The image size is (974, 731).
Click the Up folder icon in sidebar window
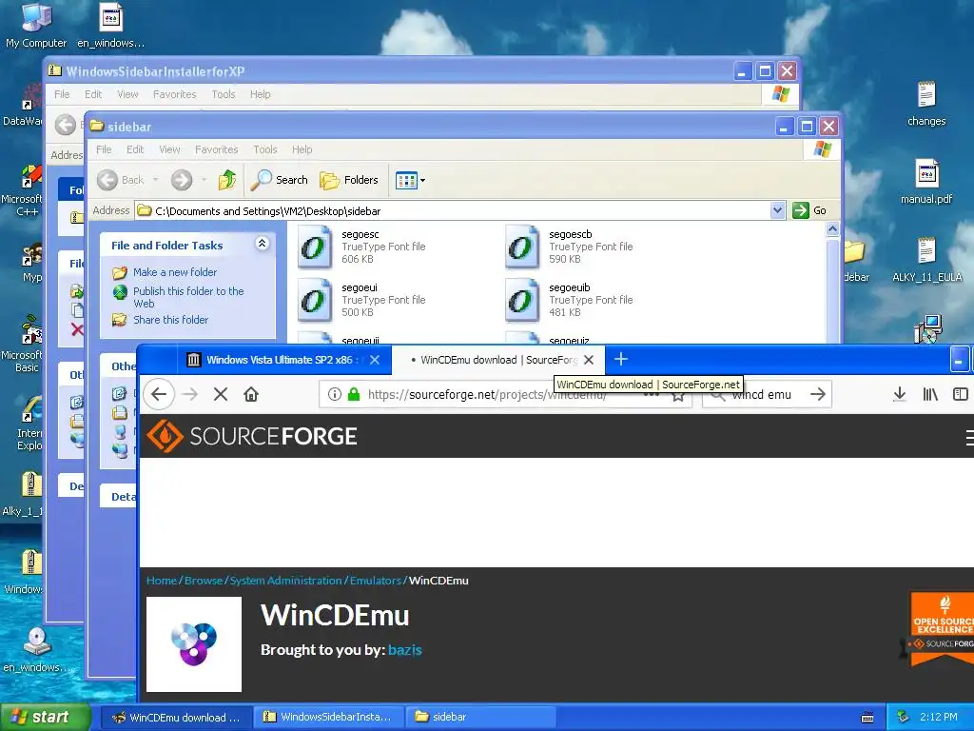pos(227,180)
